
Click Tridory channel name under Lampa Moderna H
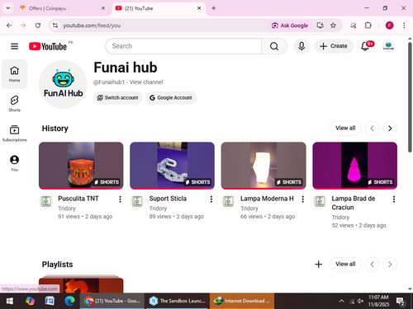point(249,208)
